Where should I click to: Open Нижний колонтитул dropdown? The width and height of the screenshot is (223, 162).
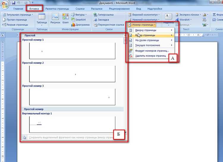144,20
